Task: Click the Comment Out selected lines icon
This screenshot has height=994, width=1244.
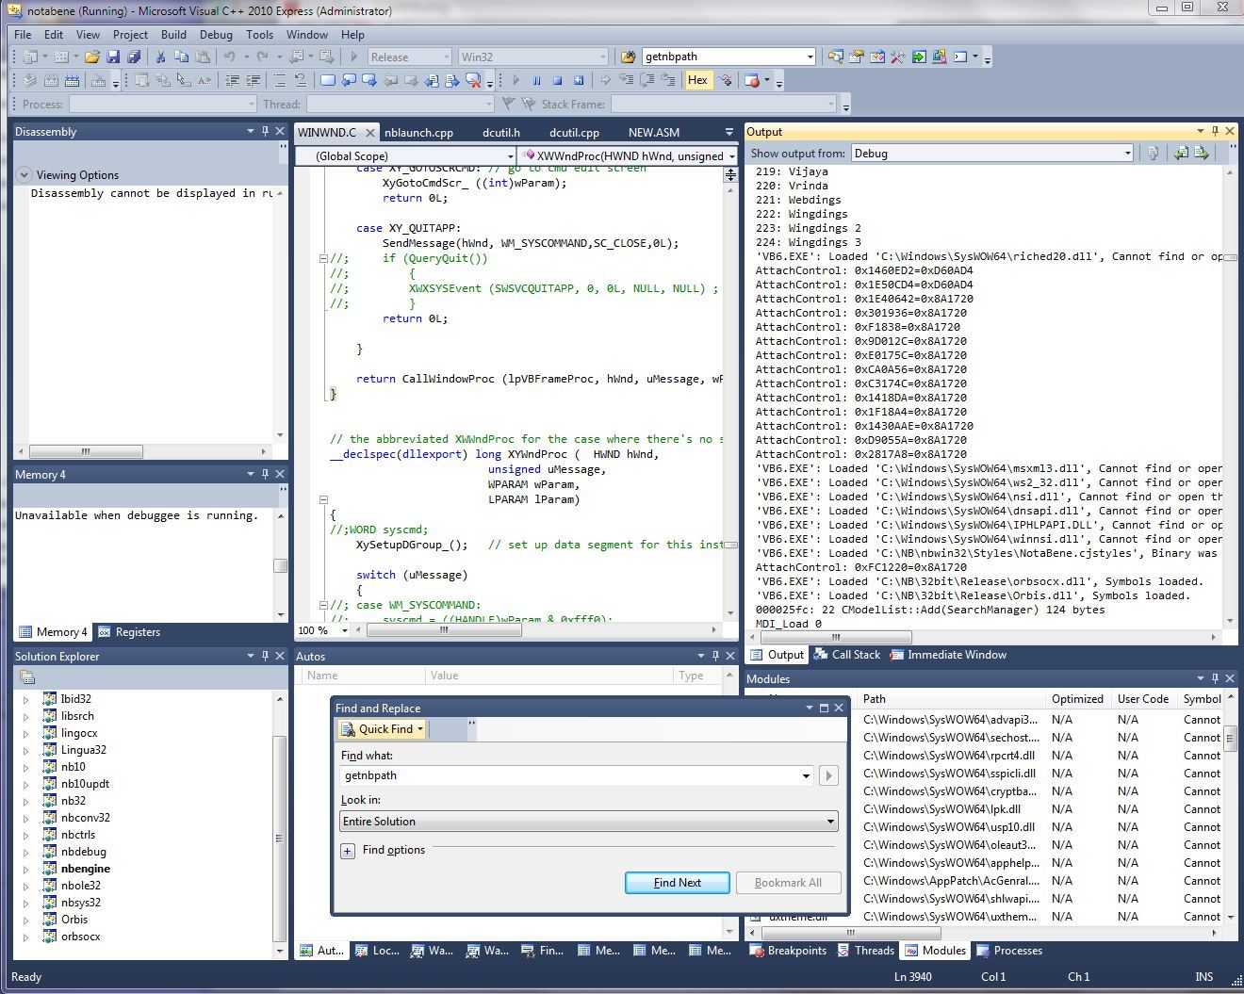Action: tap(280, 80)
